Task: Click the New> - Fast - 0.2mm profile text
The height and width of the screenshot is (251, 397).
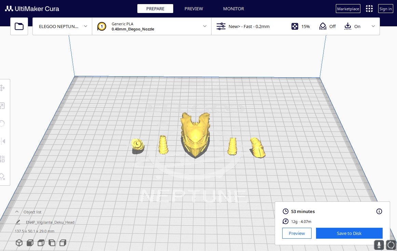Action: coord(249,26)
